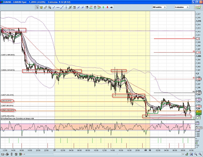Click the 1,292 (0,00%) Fibonacci label
The image size is (203, 157).
[x=6, y=101]
